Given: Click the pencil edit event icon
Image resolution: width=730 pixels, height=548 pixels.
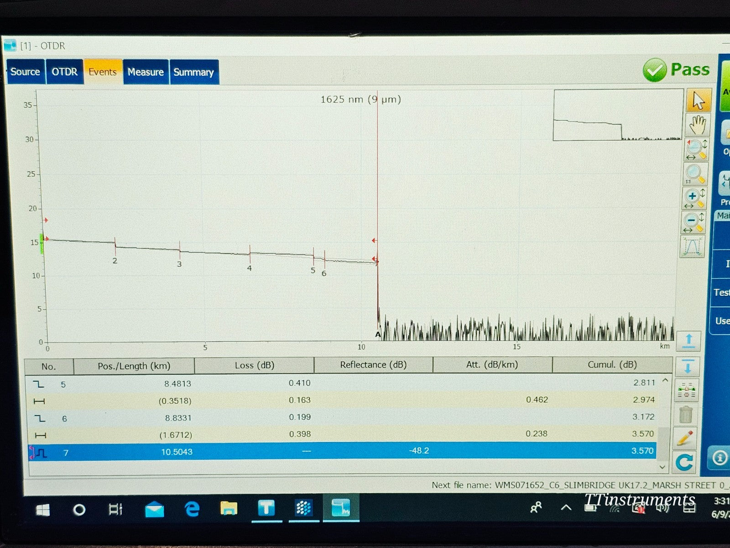Looking at the screenshot, I should [x=685, y=438].
